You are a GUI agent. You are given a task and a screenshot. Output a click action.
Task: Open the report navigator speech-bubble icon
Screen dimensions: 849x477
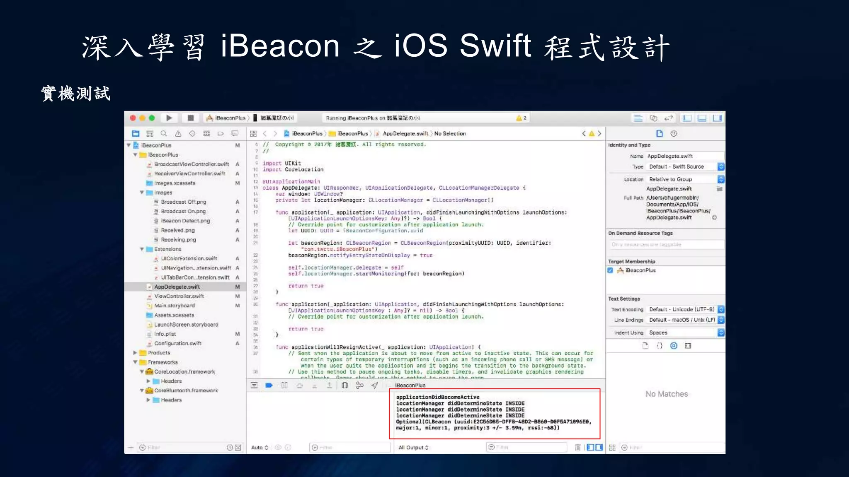point(235,133)
